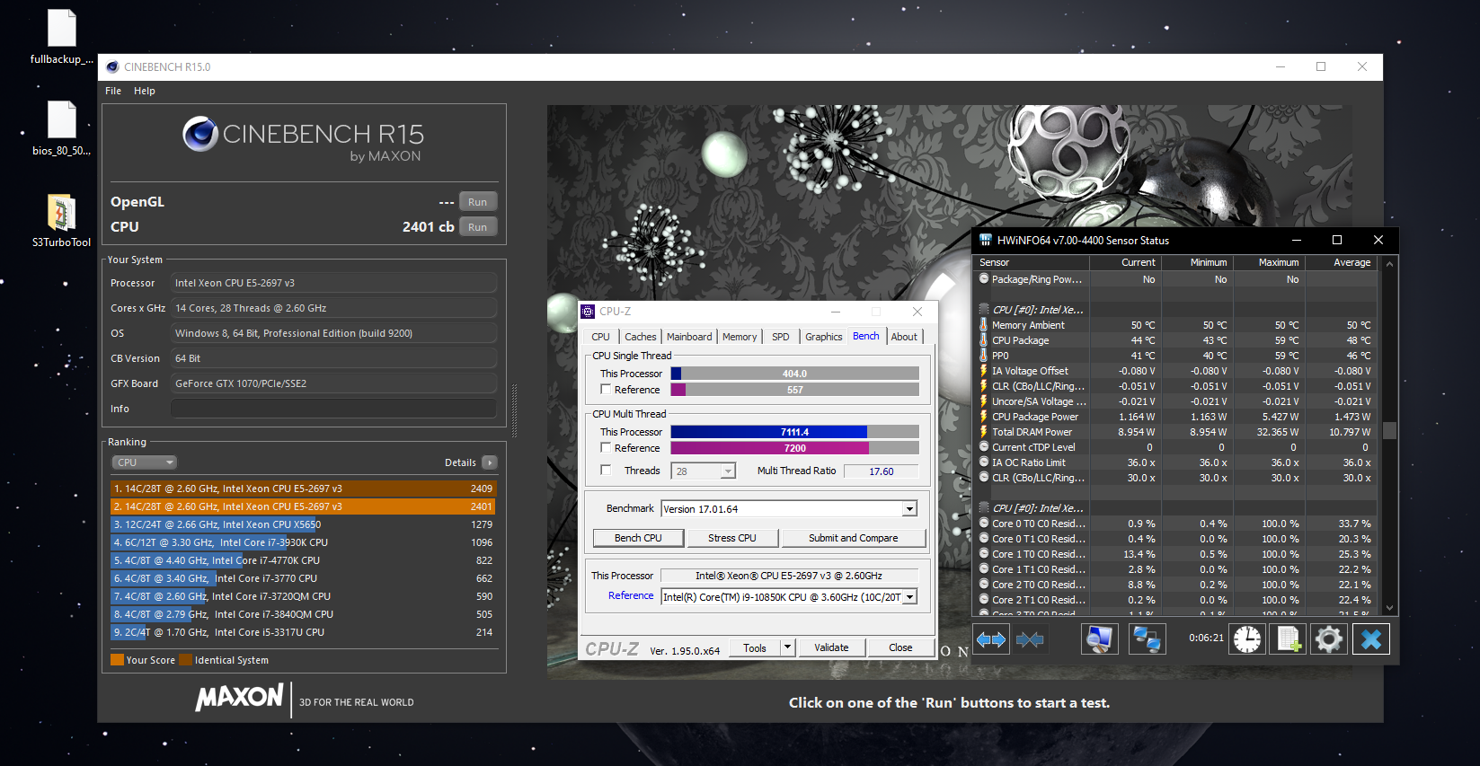
Task: Click thermometer icon on Memory Ambient row
Action: click(x=984, y=325)
